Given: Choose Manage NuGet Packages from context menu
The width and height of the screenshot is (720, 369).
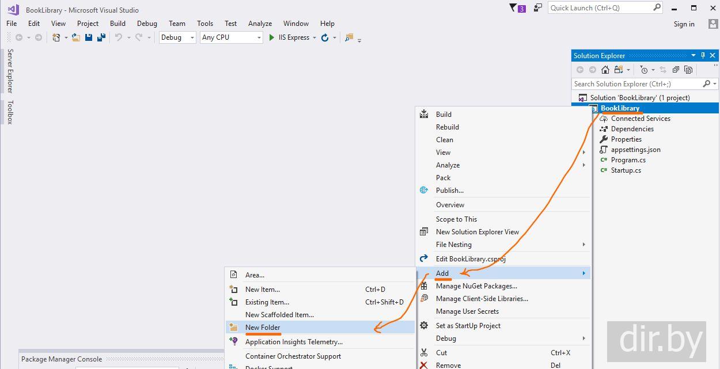Looking at the screenshot, I should pyautogui.click(x=476, y=286).
